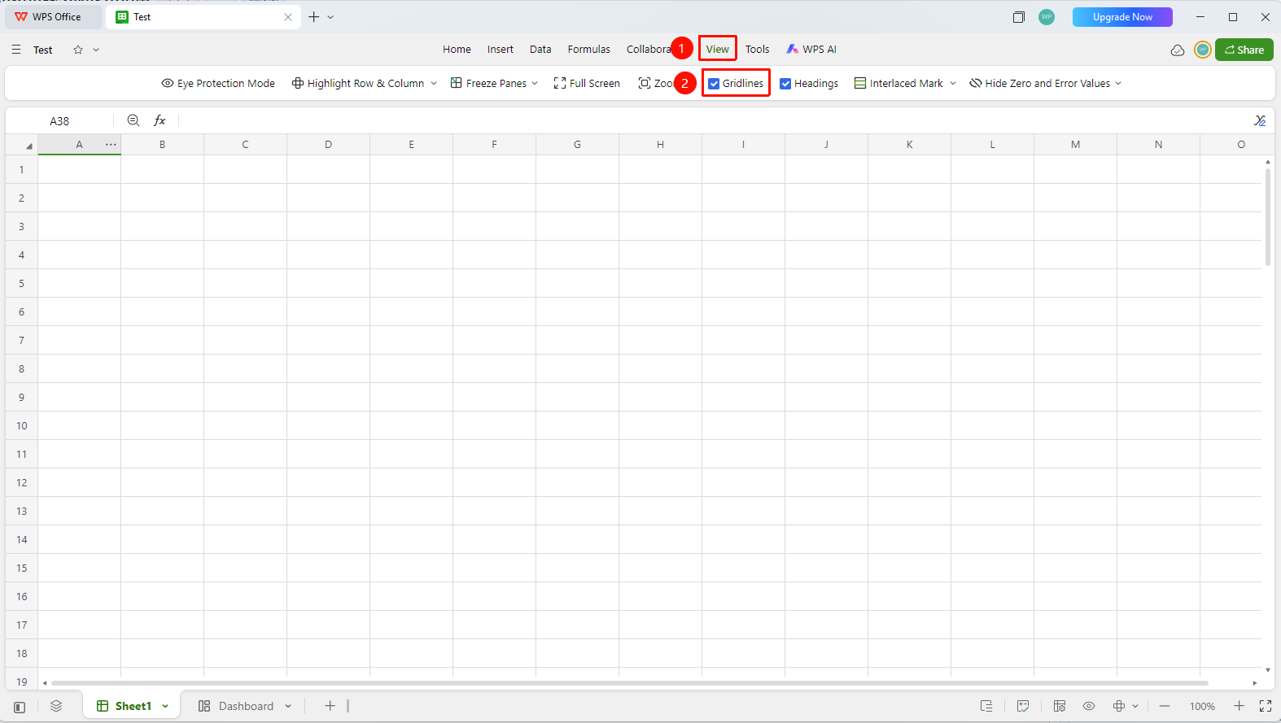The image size is (1281, 723).
Task: Open the Home ribbon tab
Action: tap(457, 50)
